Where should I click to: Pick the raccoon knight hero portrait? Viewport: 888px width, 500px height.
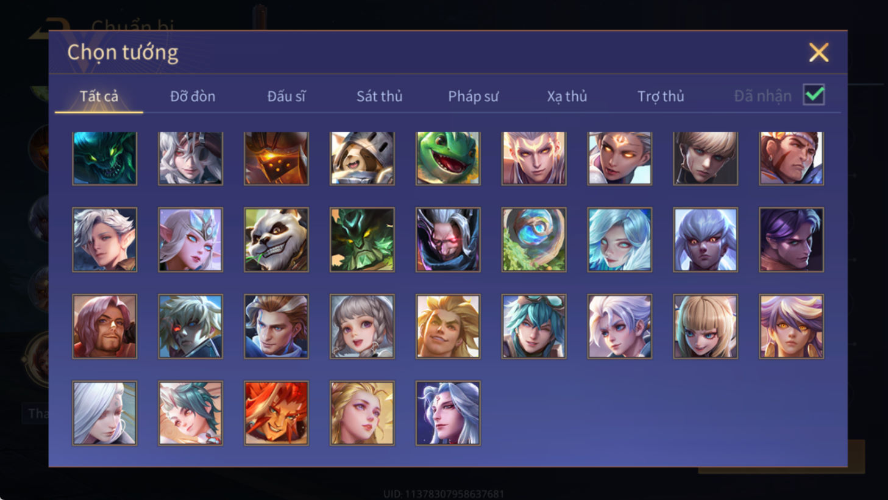point(362,159)
